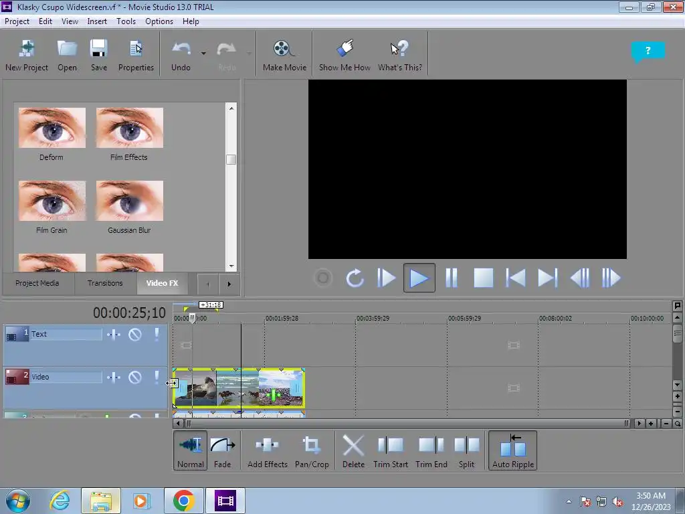Save the project with the Save icon
This screenshot has height=514, width=685.
99,55
